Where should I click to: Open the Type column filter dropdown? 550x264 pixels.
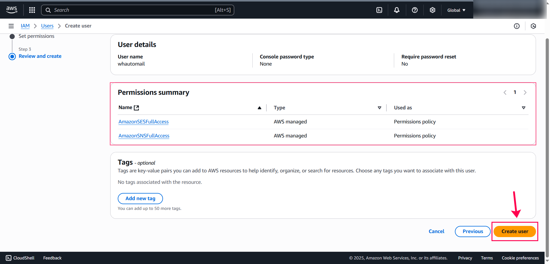(x=380, y=108)
